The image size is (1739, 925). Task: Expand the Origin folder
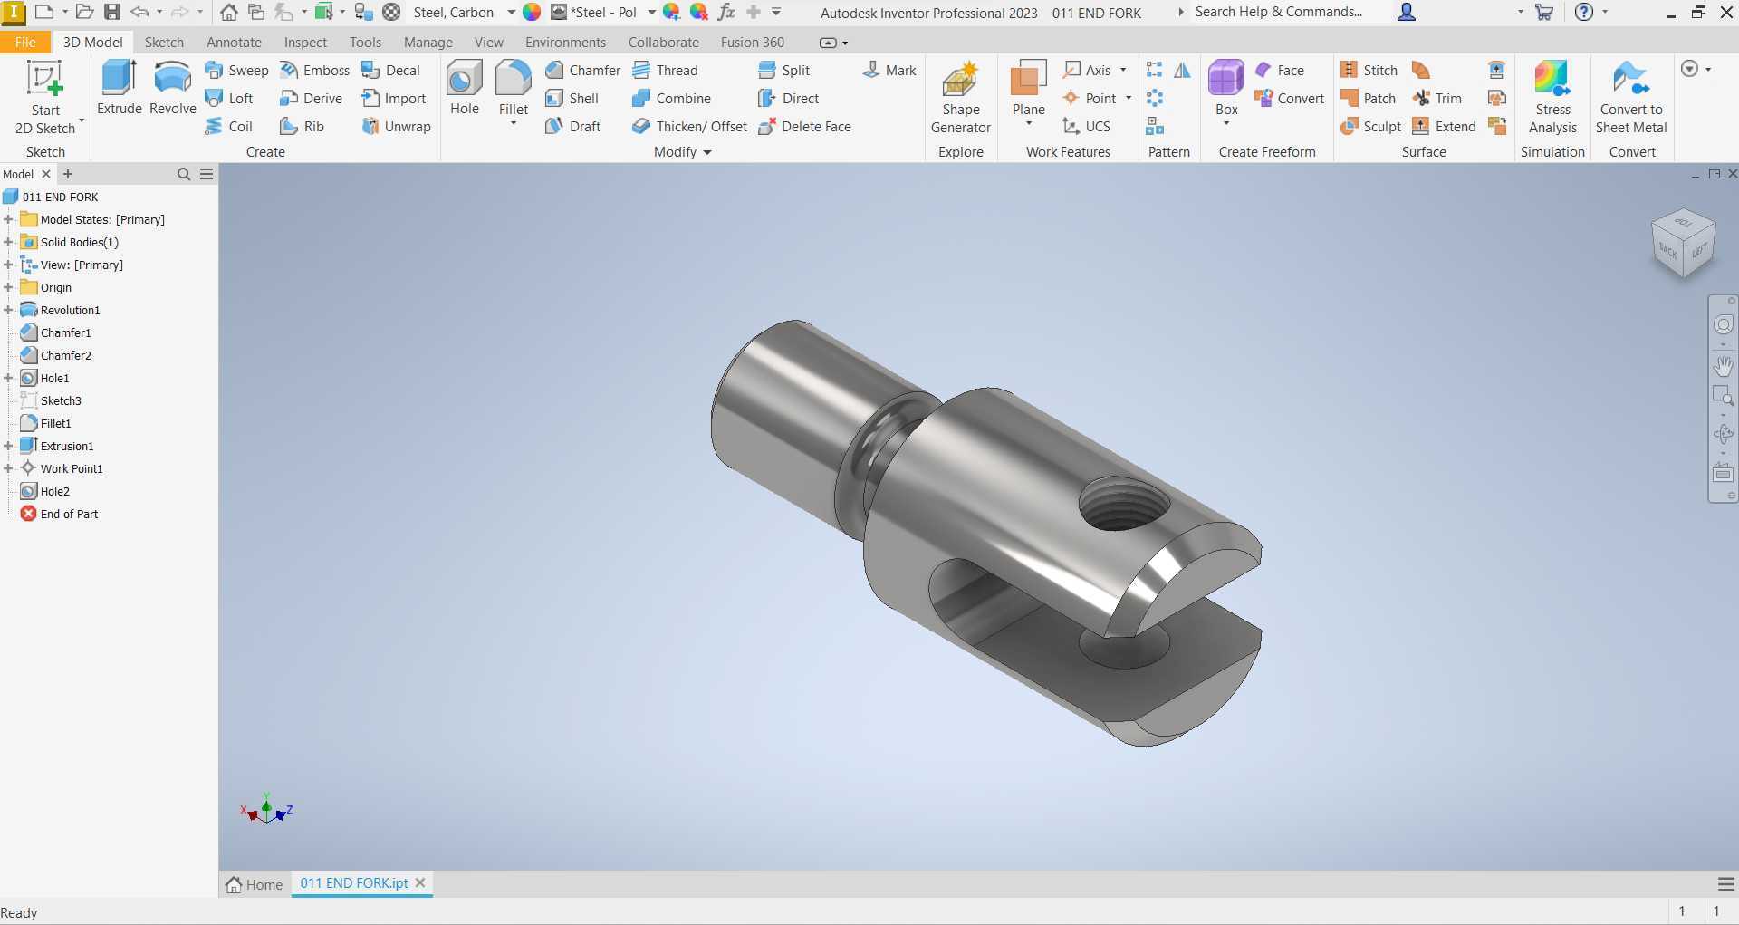[x=8, y=287]
